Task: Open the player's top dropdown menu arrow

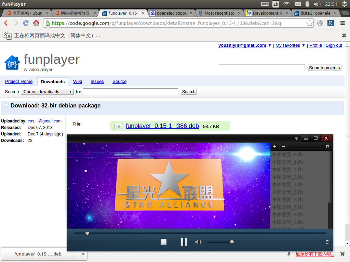Action: (x=296, y=139)
